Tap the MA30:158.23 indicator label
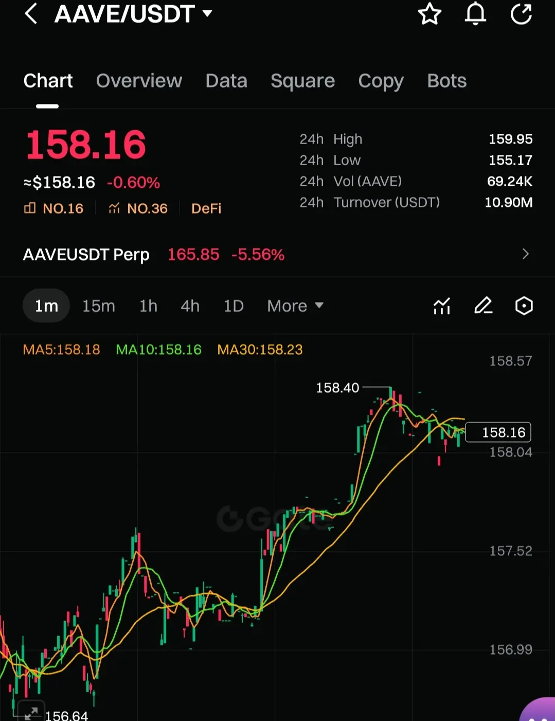Viewport: 555px width, 721px height. [x=260, y=349]
